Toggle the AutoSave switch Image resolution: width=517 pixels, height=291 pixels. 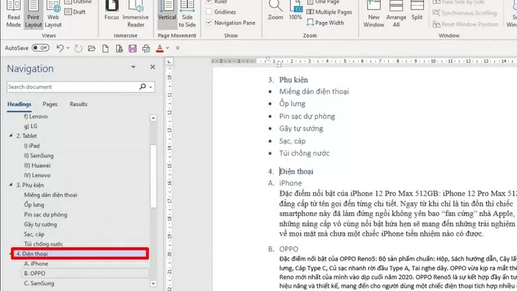pos(41,48)
